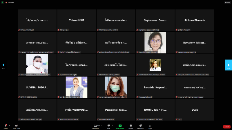Click the Recording status indicator
232x130 pixels.
[10, 2]
